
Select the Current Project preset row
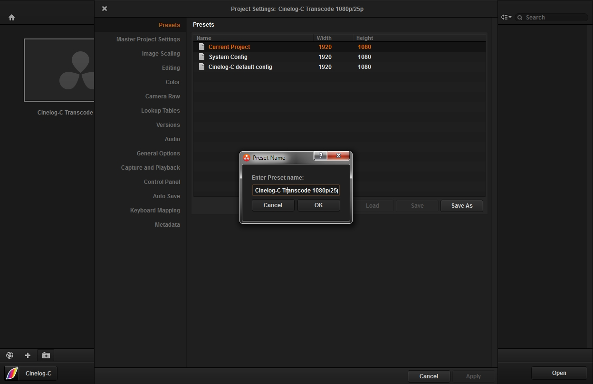[339, 47]
